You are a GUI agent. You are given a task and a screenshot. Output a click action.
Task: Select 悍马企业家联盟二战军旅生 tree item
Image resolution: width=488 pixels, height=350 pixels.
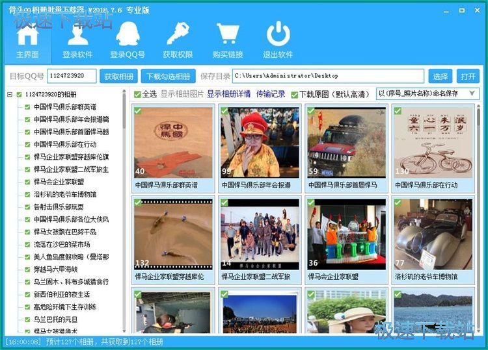[72, 169]
